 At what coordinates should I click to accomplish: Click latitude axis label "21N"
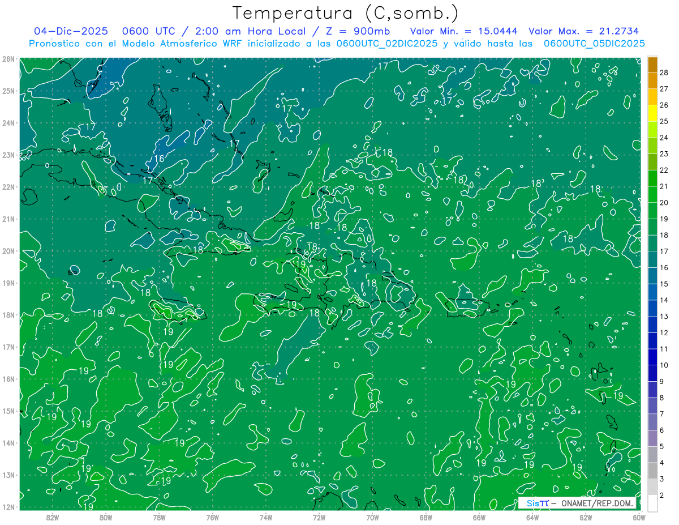[8, 219]
